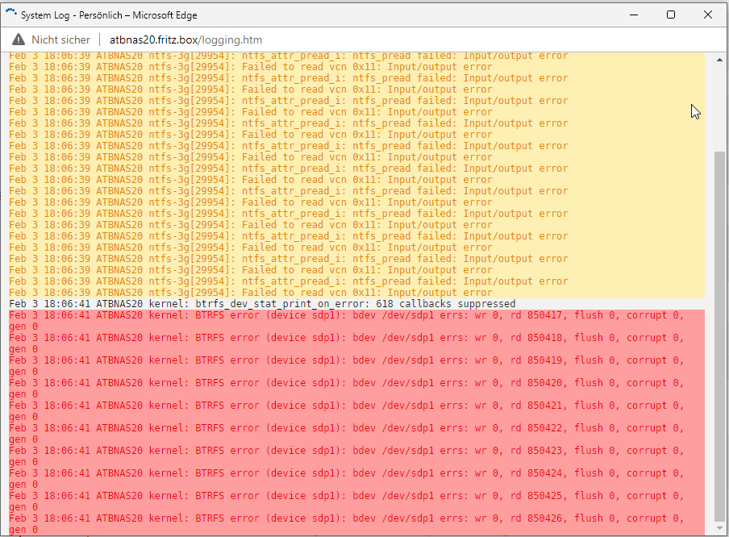The width and height of the screenshot is (729, 537).
Task: Click the window title 'System Log - Persönlich'
Action: click(72, 15)
